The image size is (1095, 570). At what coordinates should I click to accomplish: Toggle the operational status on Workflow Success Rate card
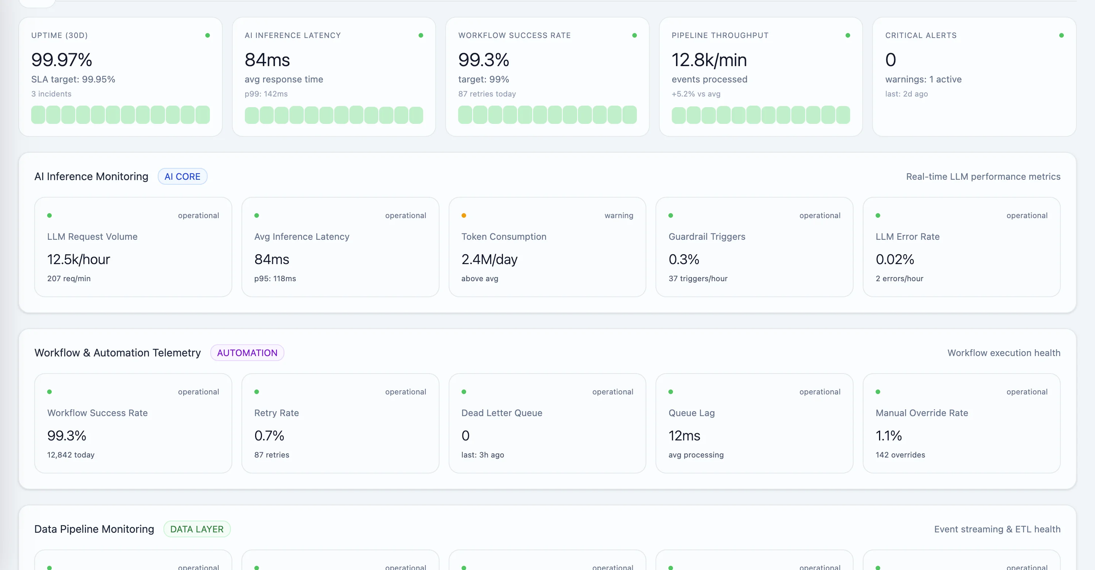[x=50, y=392]
